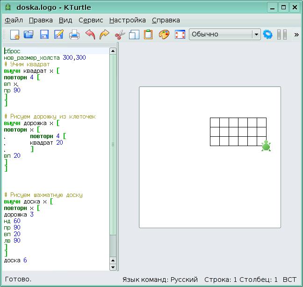This screenshot has height=287, width=303.
Task: Click the Open file folder icon
Action: (x=29, y=35)
